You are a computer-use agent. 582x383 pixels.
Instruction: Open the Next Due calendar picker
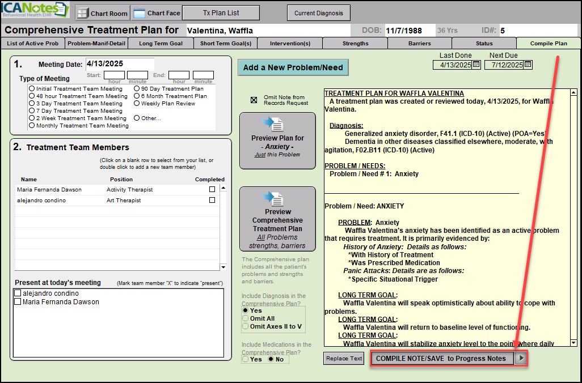528,65
